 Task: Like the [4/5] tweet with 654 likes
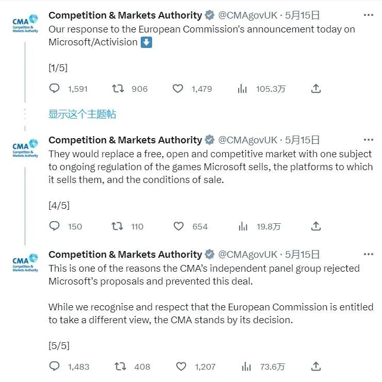coord(178,226)
